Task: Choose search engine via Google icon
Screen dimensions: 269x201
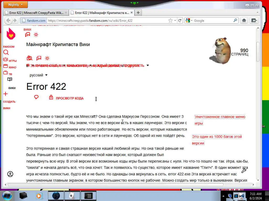Action: pyautogui.click(x=189, y=20)
